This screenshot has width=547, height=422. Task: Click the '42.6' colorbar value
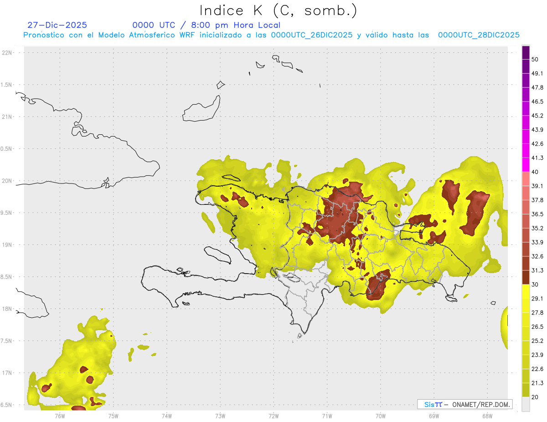click(537, 144)
